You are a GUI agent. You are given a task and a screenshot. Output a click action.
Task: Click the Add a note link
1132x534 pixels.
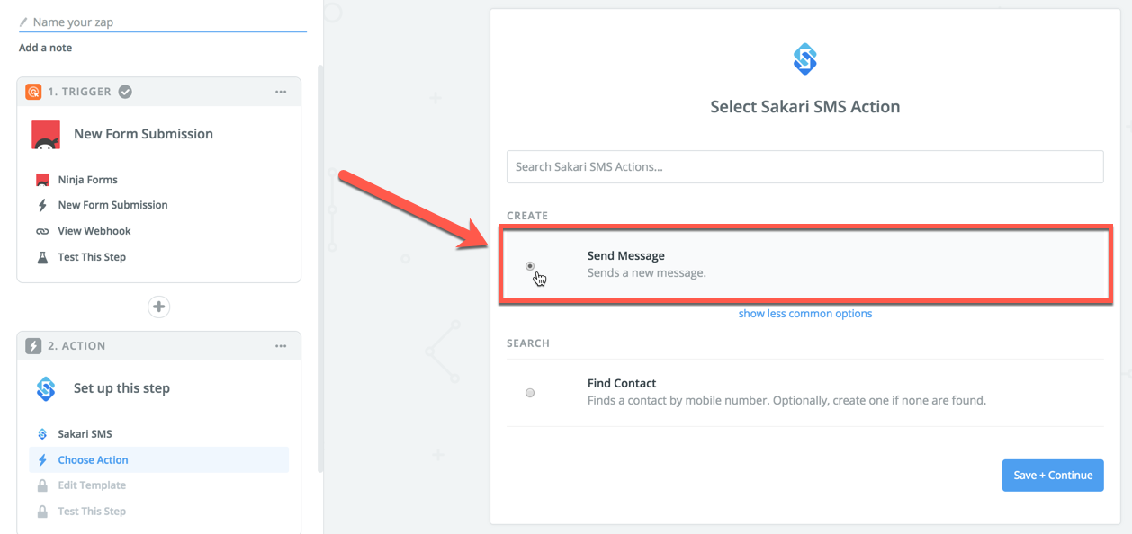pyautogui.click(x=45, y=48)
